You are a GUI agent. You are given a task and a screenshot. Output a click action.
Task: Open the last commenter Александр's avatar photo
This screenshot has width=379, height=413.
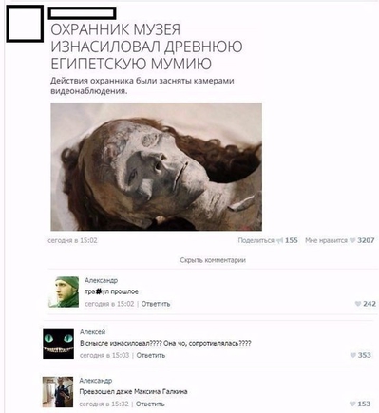coord(58,392)
